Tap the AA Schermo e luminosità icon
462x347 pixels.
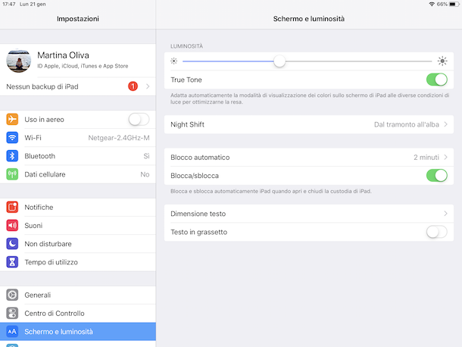[12, 332]
